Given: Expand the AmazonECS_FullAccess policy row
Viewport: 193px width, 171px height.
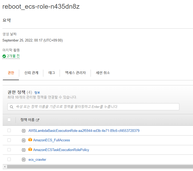Looking at the screenshot, I should click(x=24, y=140).
